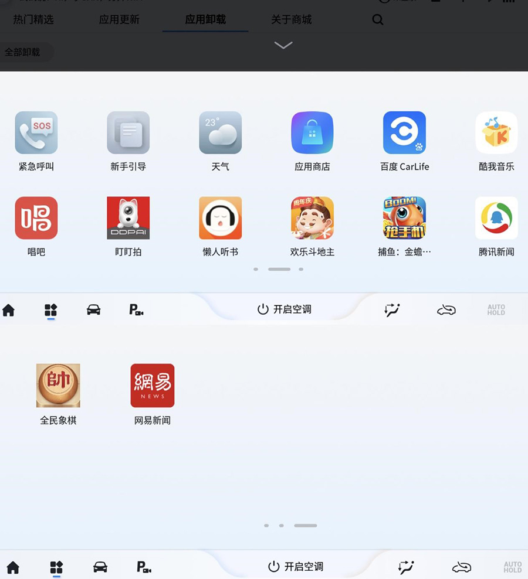Image resolution: width=528 pixels, height=579 pixels.
Task: Open 酷我音乐 music app
Action: pos(496,132)
